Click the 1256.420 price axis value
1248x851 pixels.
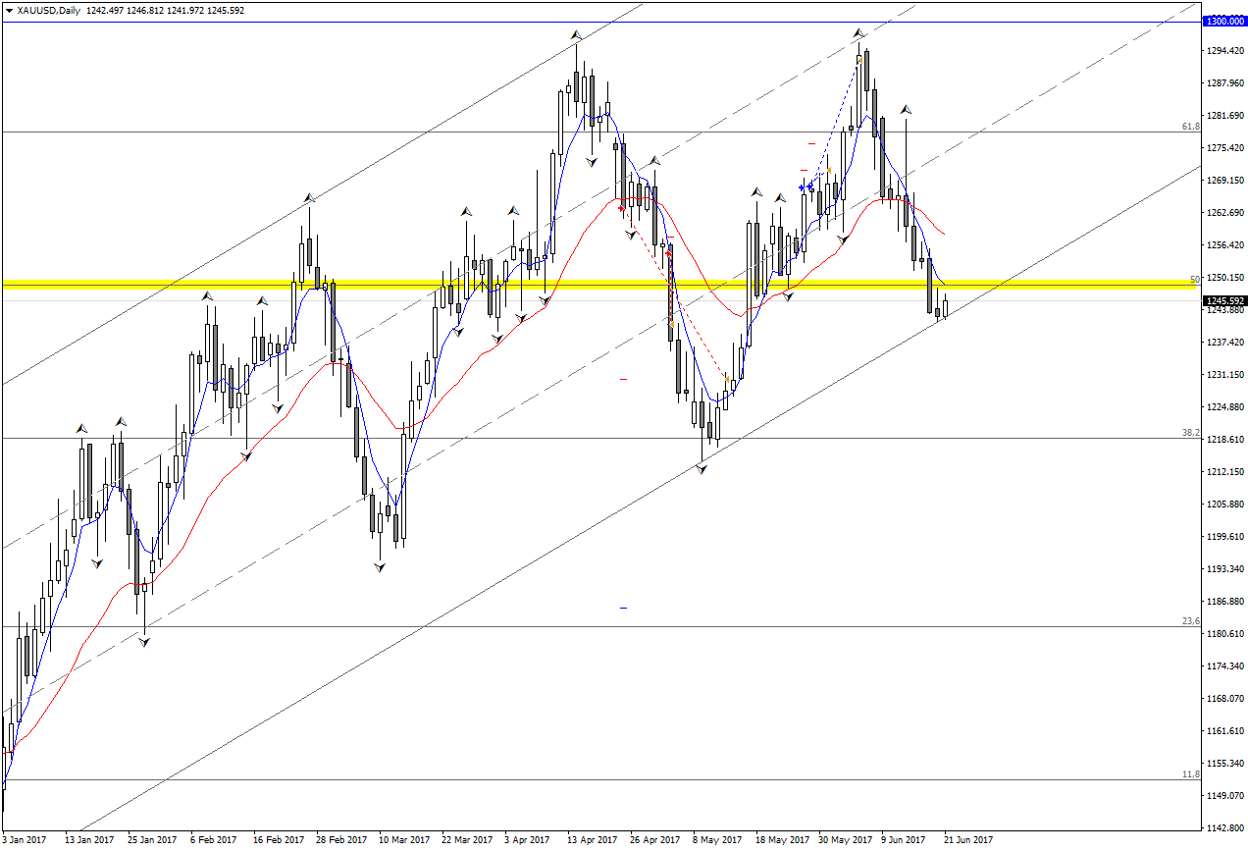1225,244
